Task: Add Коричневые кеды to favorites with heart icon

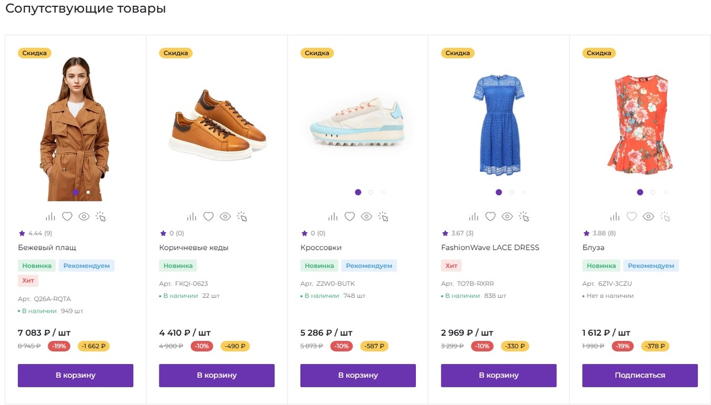Action: pos(208,217)
